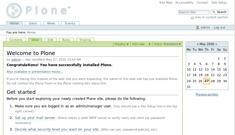Click the May 2010 calendar heading
This screenshot has height=135, width=235.
(207, 44)
